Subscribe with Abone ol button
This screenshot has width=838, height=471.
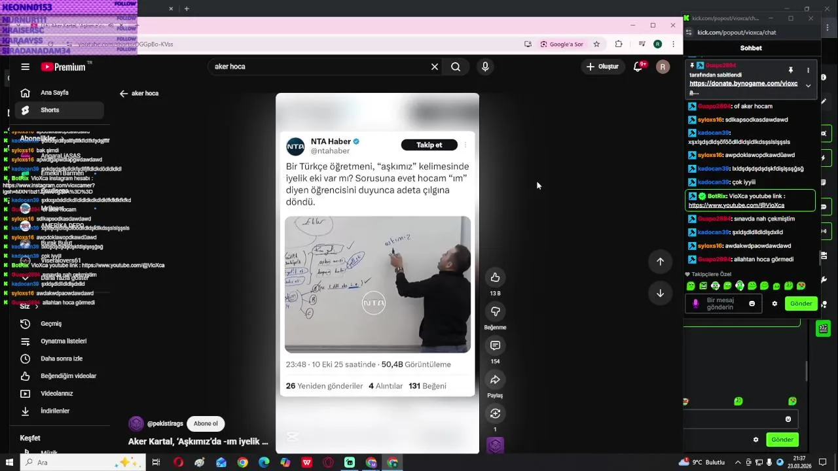click(206, 424)
